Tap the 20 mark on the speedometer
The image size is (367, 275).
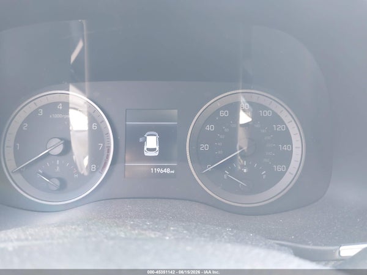coord(204,147)
